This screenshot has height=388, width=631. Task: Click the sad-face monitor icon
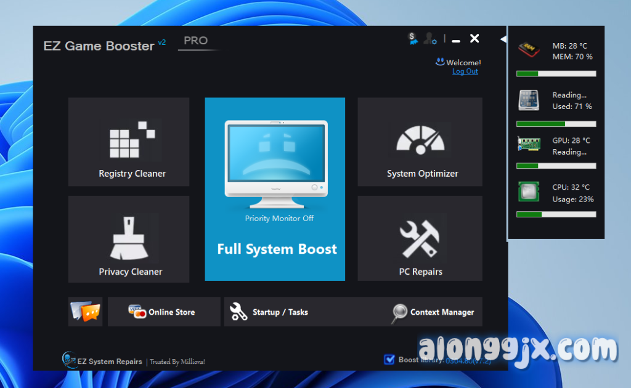click(275, 159)
